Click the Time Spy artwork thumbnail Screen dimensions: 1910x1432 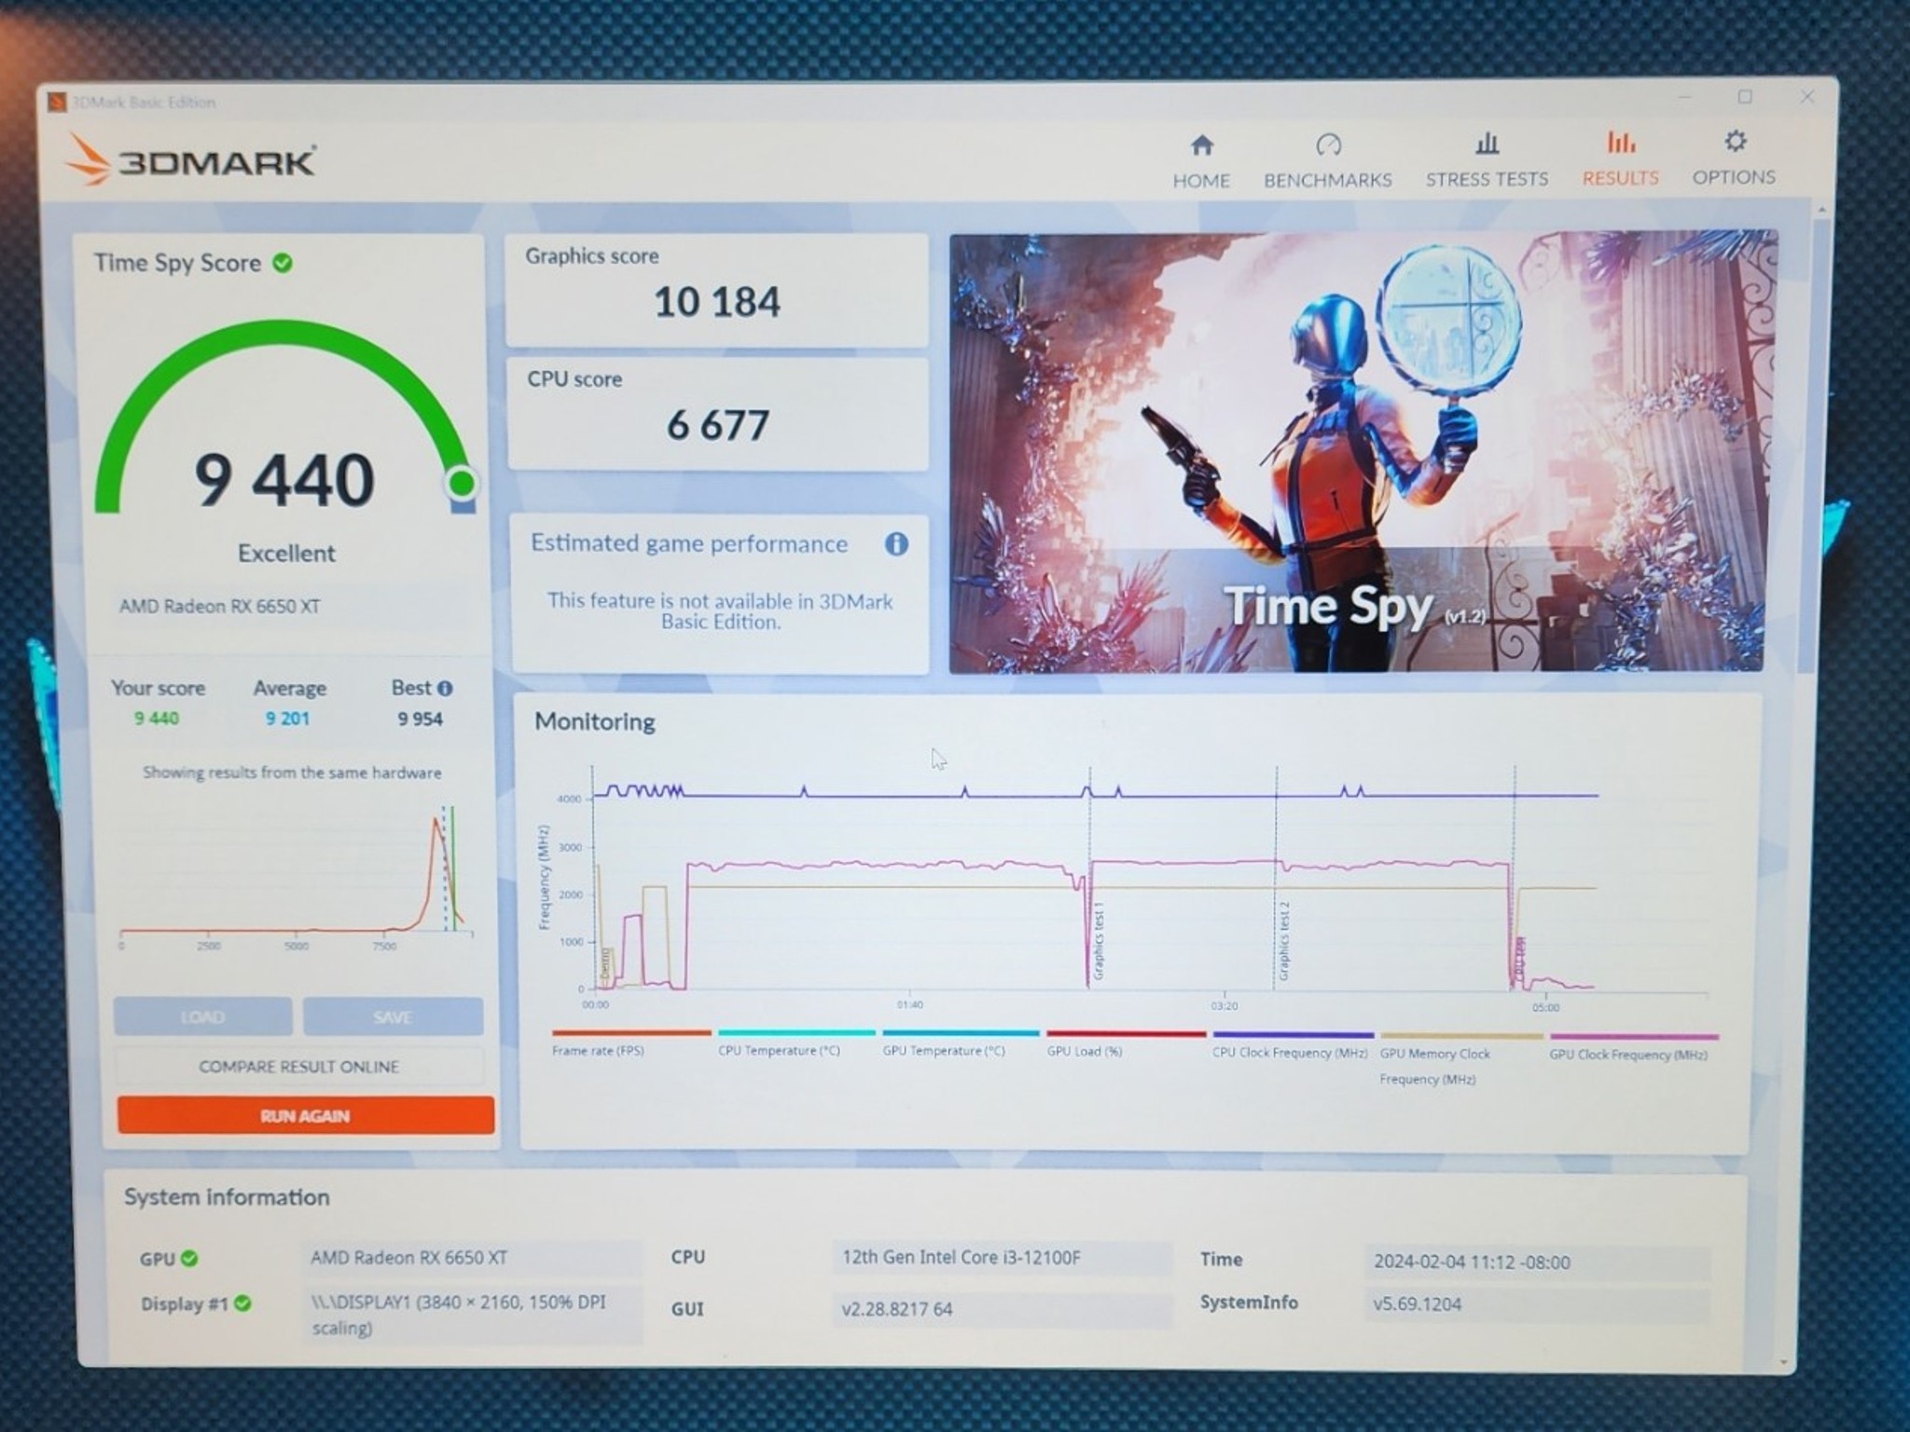click(x=1362, y=451)
